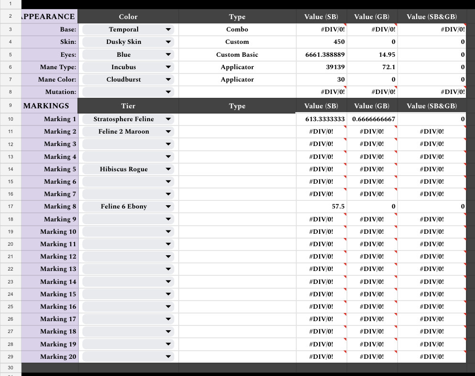Select the cell with value 30
The width and height of the screenshot is (475, 376).
322,79
